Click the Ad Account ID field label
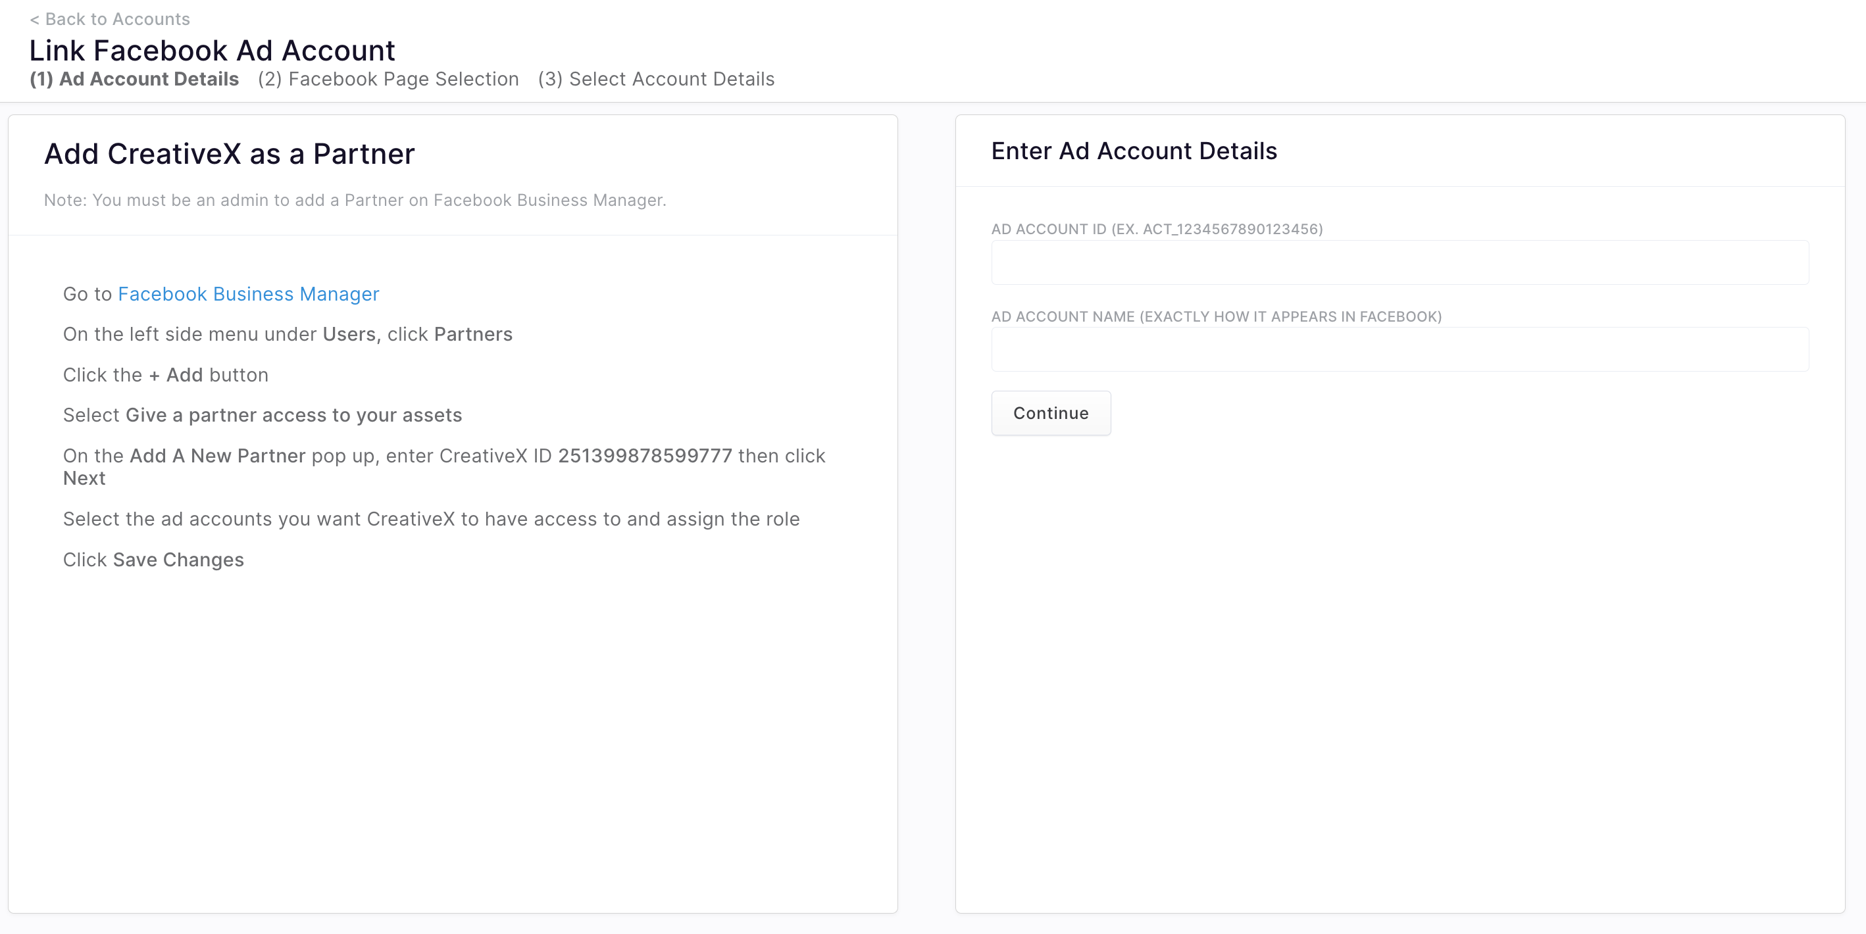Viewport: 1866px width, 934px height. click(x=1157, y=229)
